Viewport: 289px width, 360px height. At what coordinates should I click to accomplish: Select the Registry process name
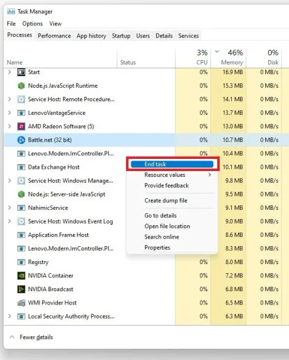pos(38,262)
